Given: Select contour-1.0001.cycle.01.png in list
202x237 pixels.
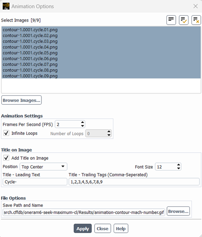Looking at the screenshot, I should pos(101,30).
